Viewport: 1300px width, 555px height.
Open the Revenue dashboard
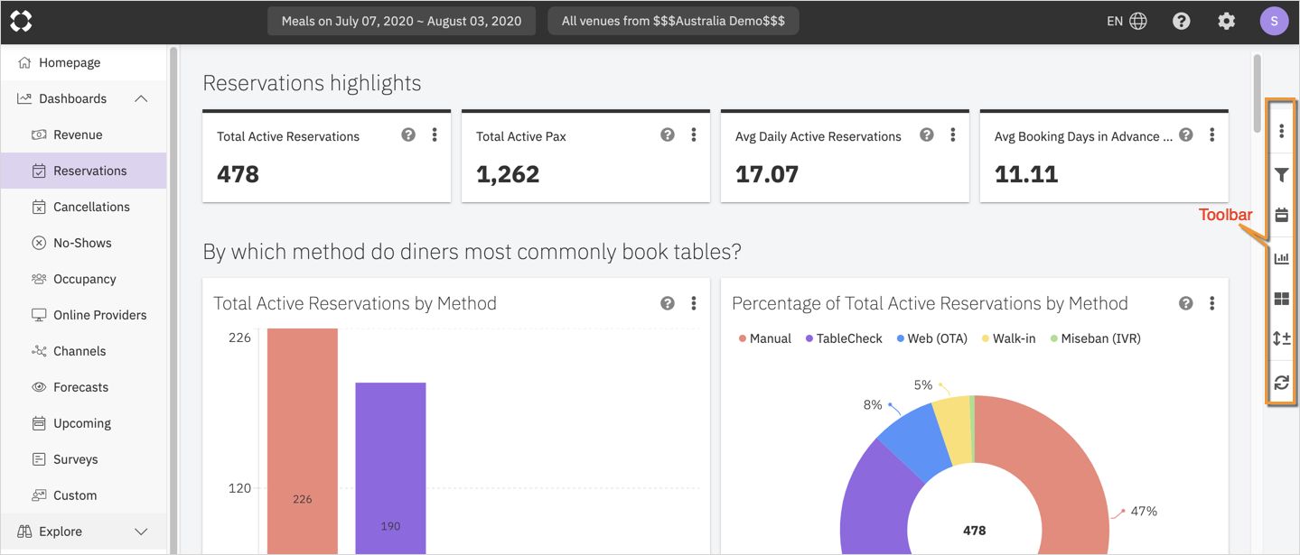click(x=83, y=134)
